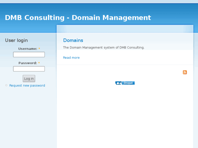Click the "Drupal" word on the badge
Viewport: 198px width, 148px height.
pos(128,83)
